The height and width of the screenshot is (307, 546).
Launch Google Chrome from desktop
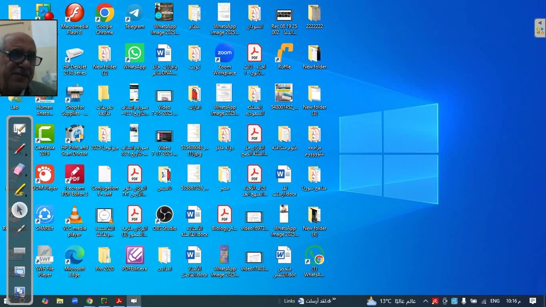(105, 19)
